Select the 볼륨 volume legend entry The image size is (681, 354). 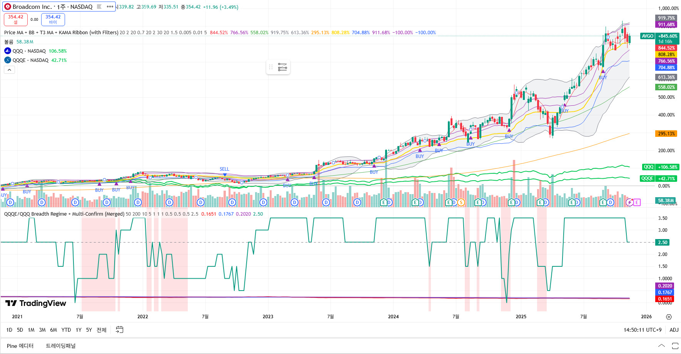[9, 42]
